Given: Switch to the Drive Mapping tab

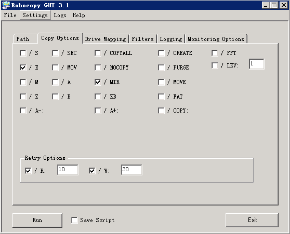Looking at the screenshot, I should pos(106,39).
